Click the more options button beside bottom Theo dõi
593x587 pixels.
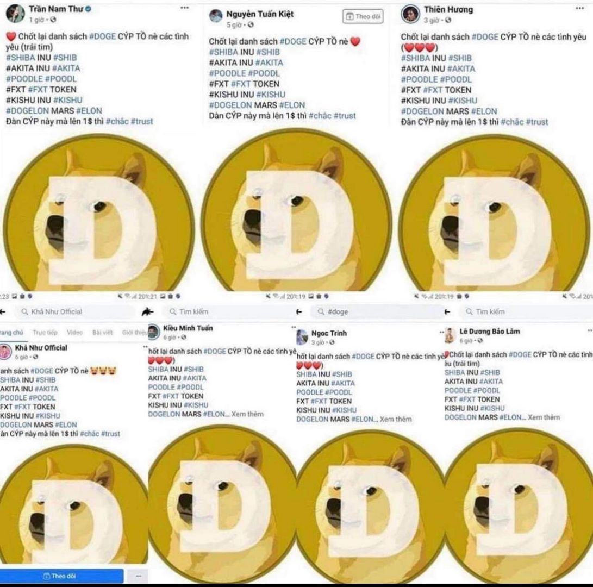pyautogui.click(x=138, y=576)
